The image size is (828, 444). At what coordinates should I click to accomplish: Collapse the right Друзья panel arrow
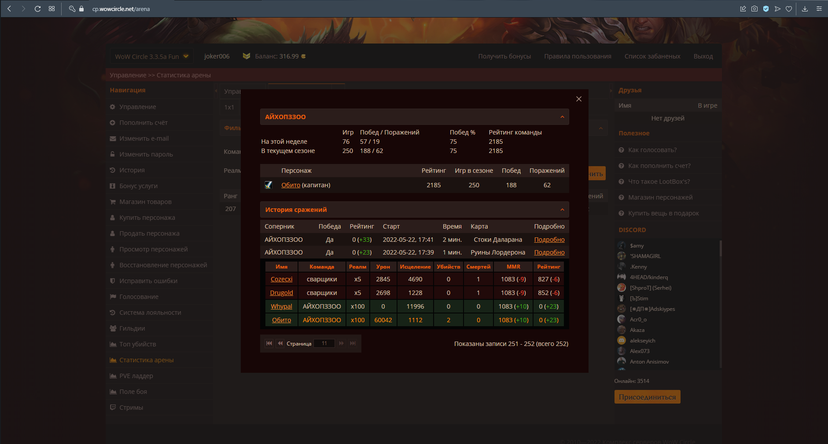coord(611,91)
